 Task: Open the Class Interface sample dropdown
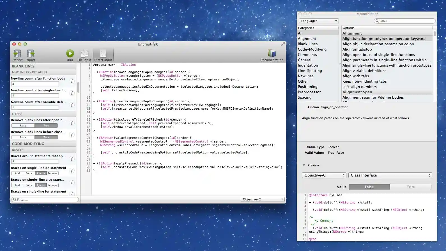coord(390,175)
